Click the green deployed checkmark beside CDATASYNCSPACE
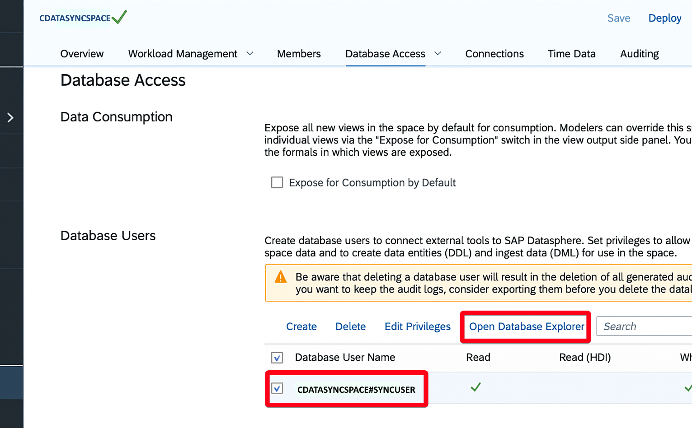The image size is (692, 428). [119, 17]
